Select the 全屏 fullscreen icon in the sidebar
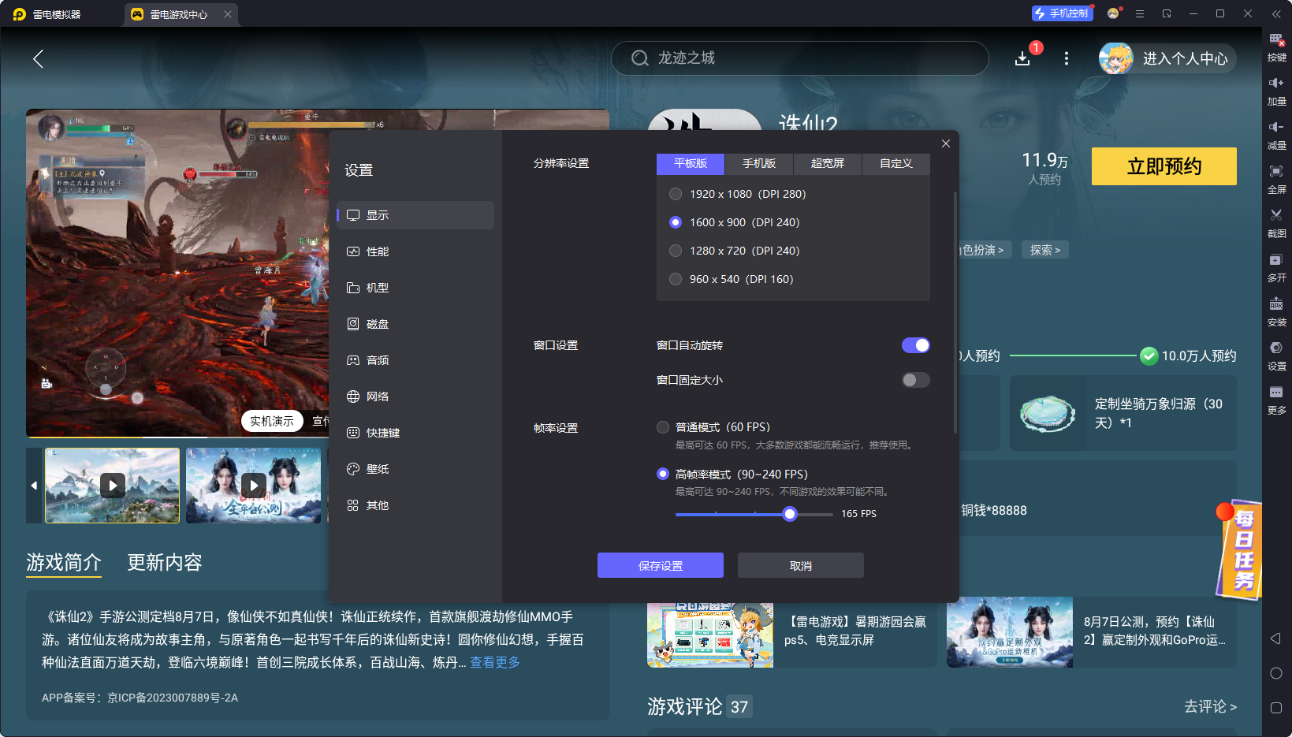The height and width of the screenshot is (737, 1292). 1277,179
